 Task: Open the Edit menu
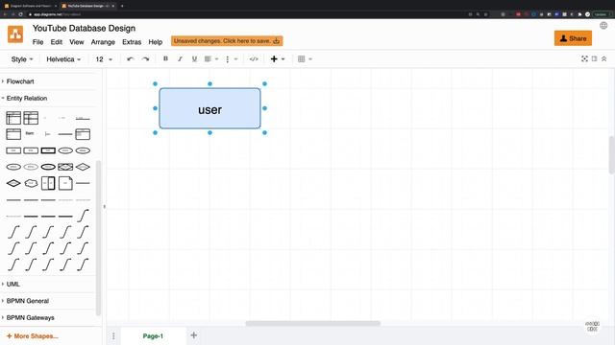tap(57, 42)
